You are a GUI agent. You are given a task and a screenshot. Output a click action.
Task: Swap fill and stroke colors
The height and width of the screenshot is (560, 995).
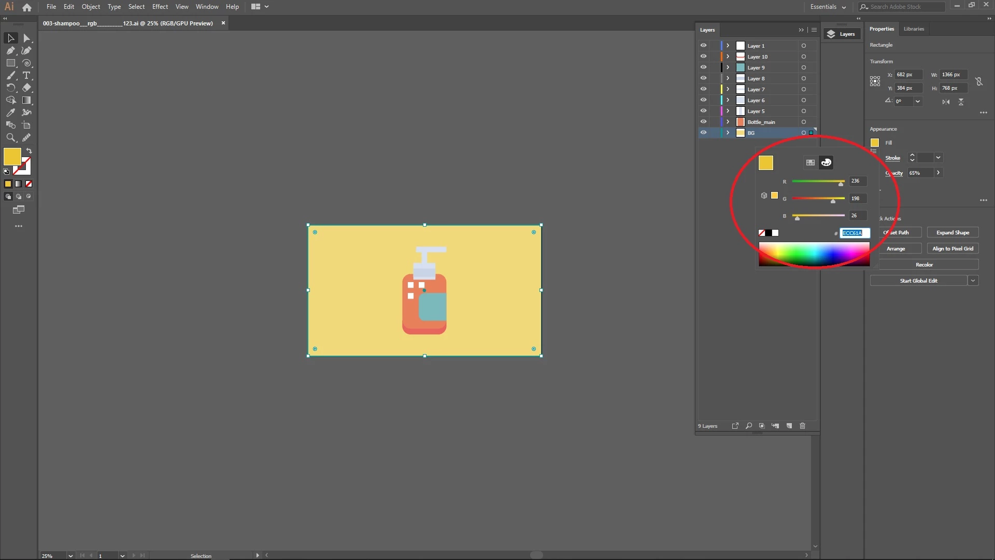coord(30,151)
